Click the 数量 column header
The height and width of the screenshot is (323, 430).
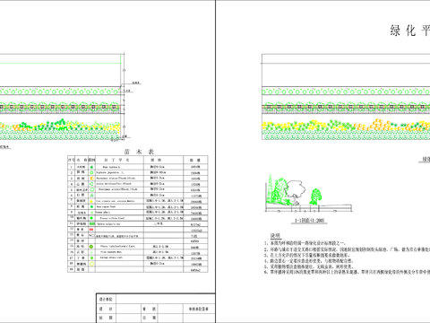[194, 161]
